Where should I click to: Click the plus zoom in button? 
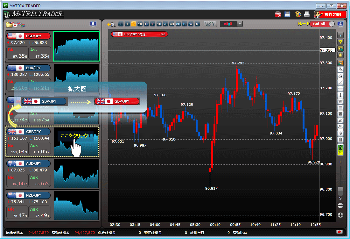(340, 215)
